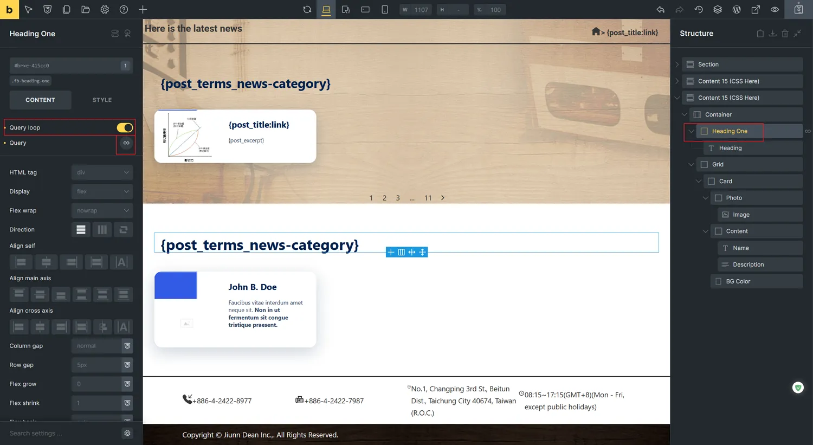This screenshot has height=445, width=813.
Task: Collapse the Grid item in Structure tree
Action: tap(691, 165)
